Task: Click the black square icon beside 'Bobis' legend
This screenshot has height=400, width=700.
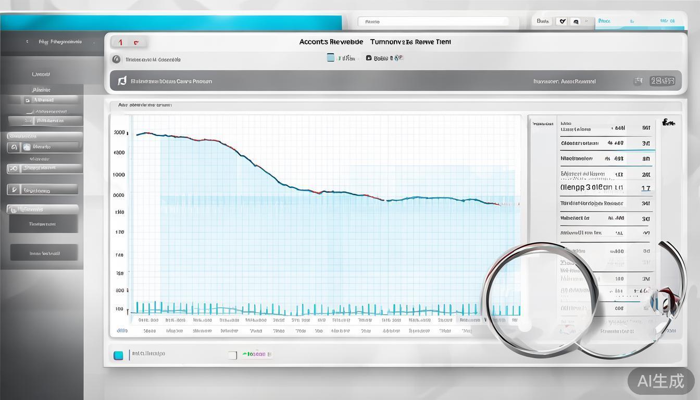Action: tap(369, 58)
